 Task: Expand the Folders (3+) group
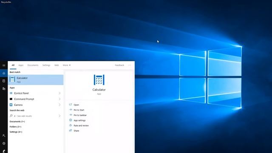pos(15,127)
